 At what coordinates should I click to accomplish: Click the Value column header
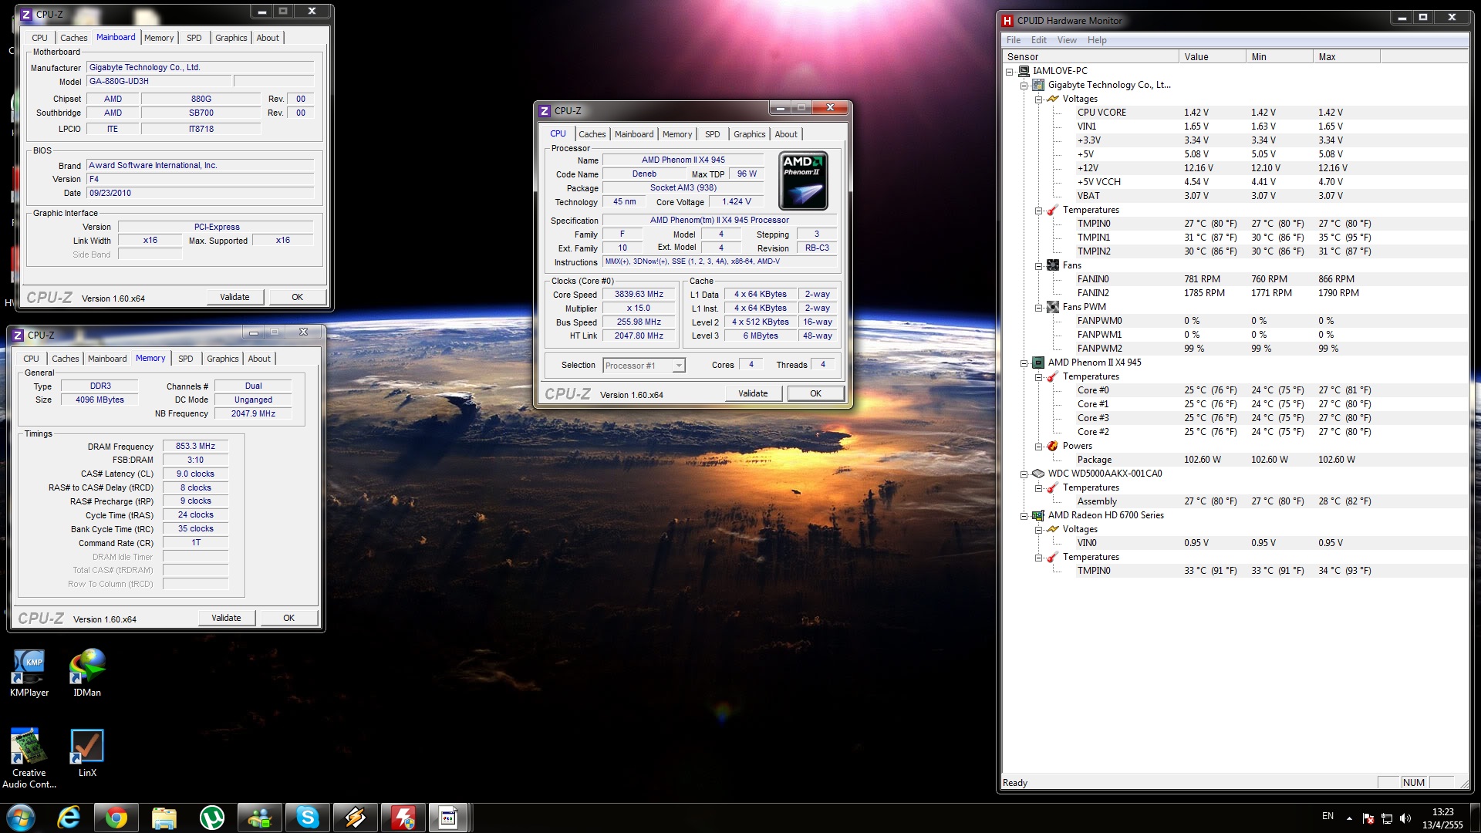(x=1211, y=56)
